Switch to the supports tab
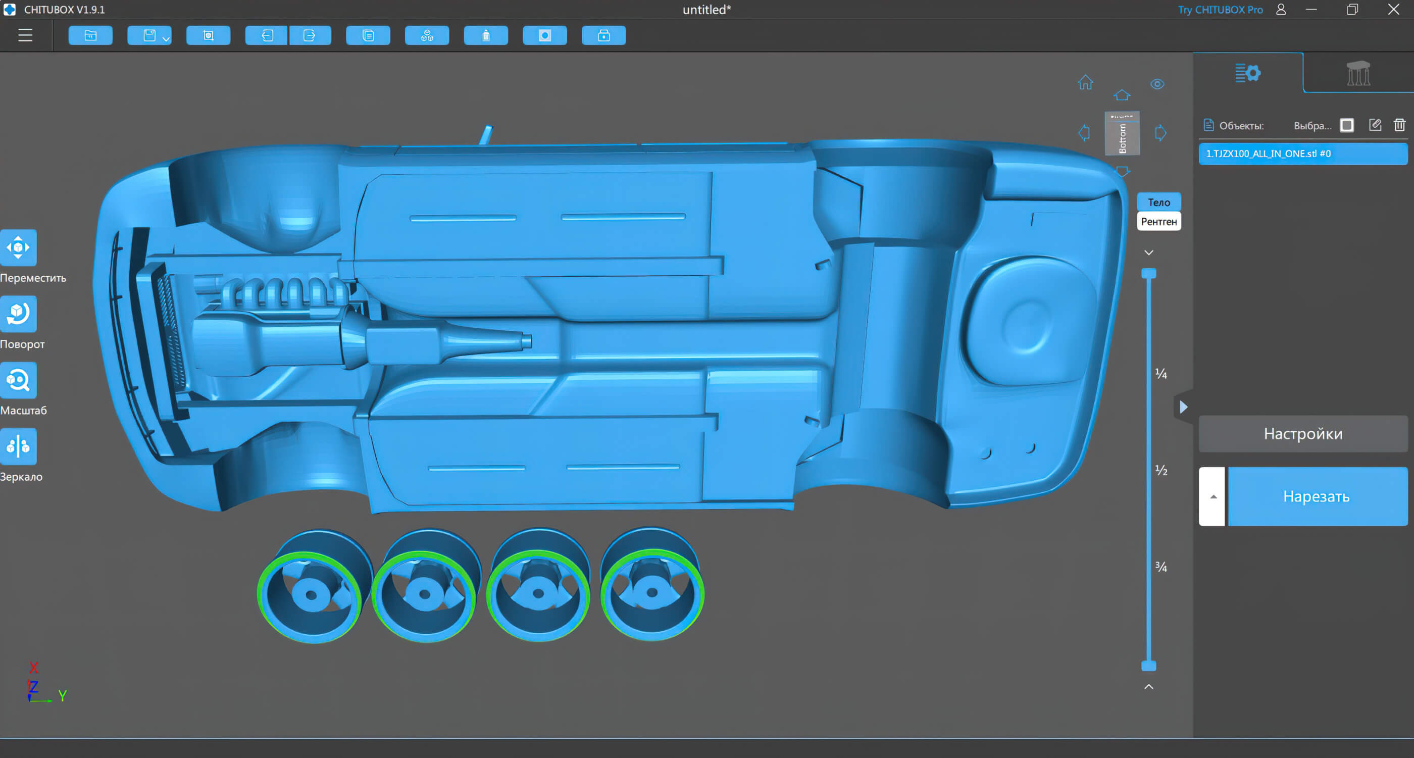This screenshot has height=758, width=1414. 1358,73
